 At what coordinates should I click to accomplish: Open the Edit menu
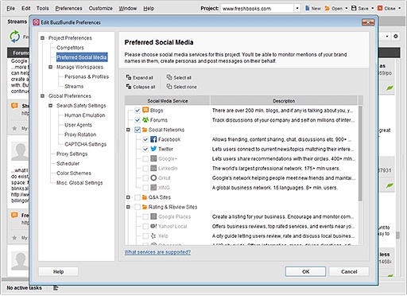point(25,8)
